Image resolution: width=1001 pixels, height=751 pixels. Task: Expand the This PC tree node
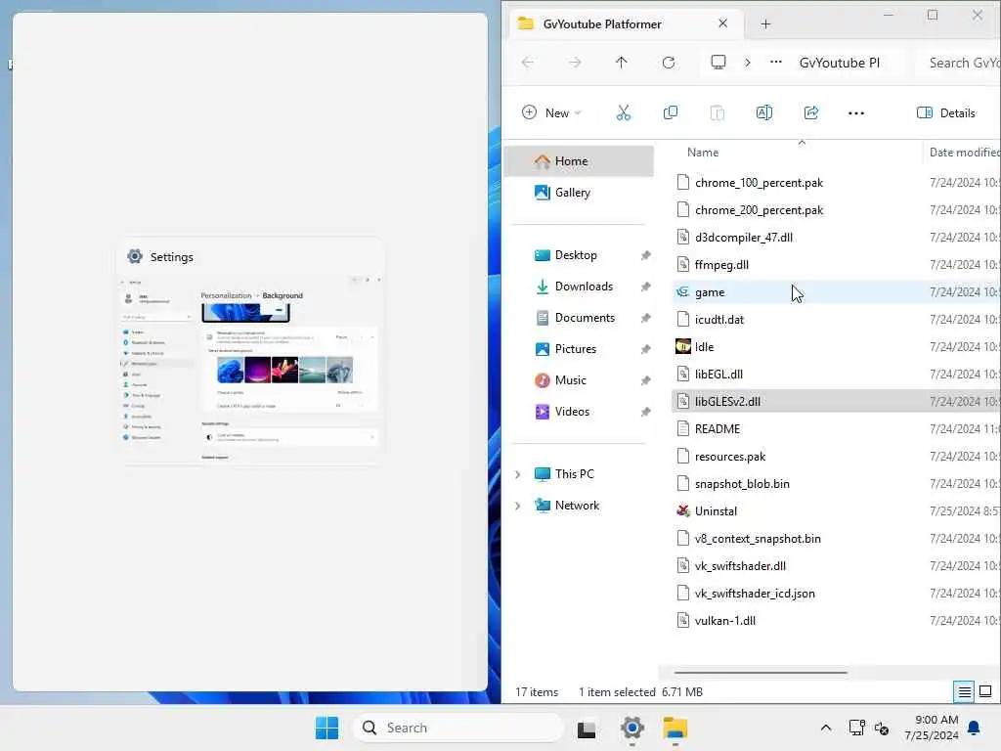click(x=518, y=474)
